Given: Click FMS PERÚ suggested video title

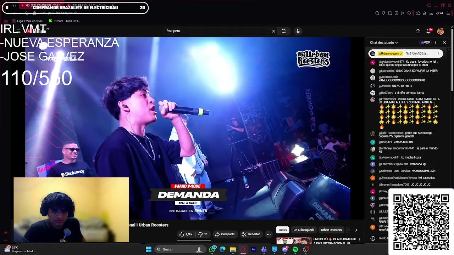Looking at the screenshot, I should 335,241.
